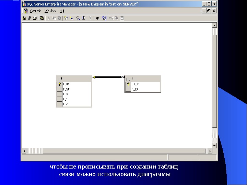The width and height of the screenshot is (247, 185).
Task: Open the Window menu
Action: tap(50, 11)
